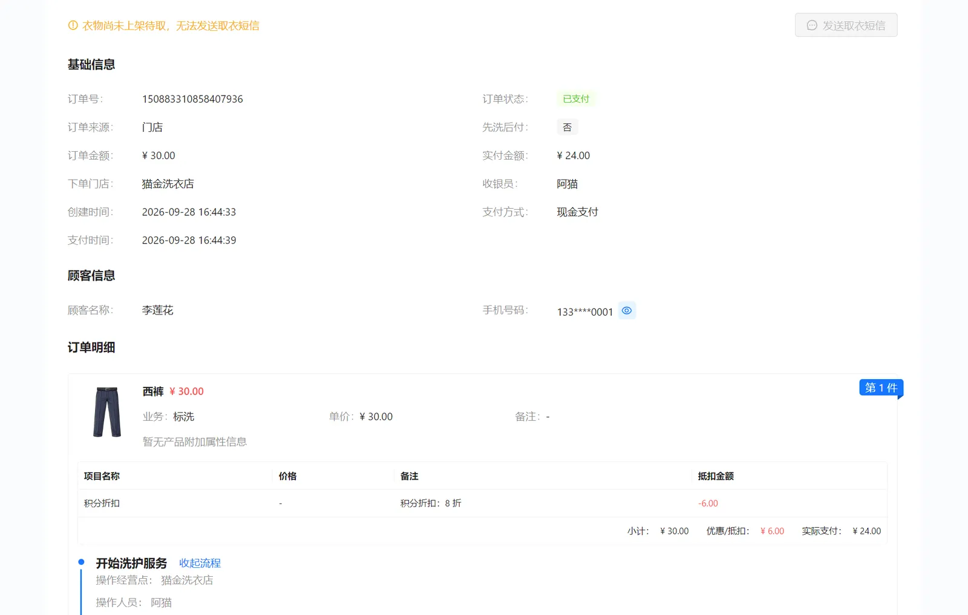Viewport: 968px width, 615px height.
Task: Collapse the process via 收起流程 link
Action: [200, 563]
